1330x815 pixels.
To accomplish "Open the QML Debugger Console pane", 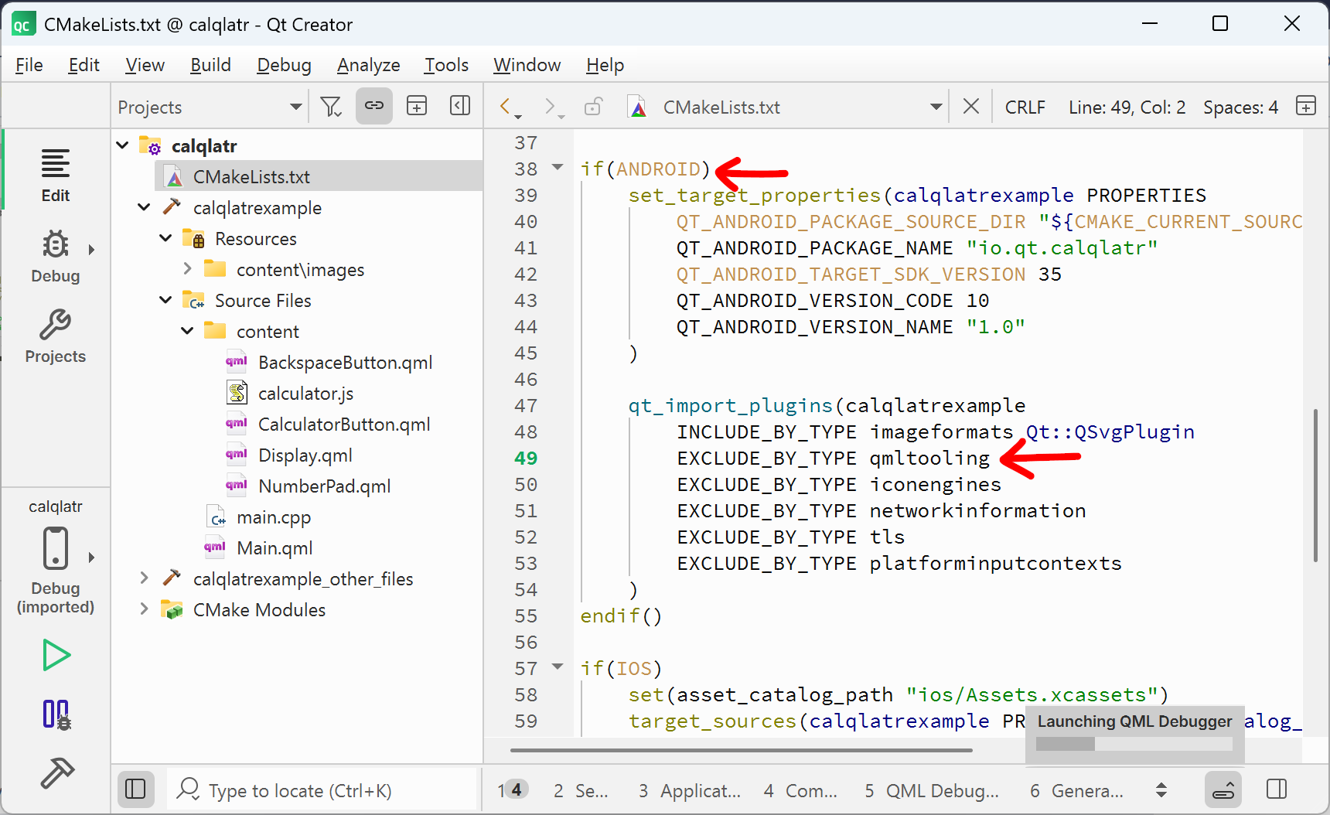I will point(932,790).
